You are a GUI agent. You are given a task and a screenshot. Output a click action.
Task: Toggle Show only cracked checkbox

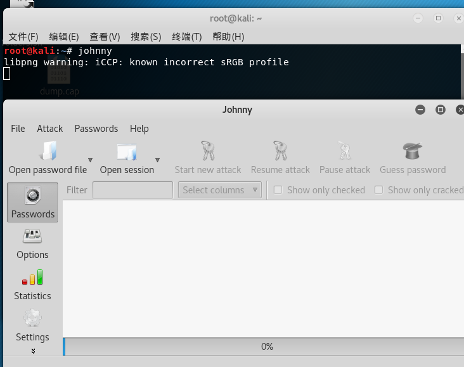coord(378,190)
